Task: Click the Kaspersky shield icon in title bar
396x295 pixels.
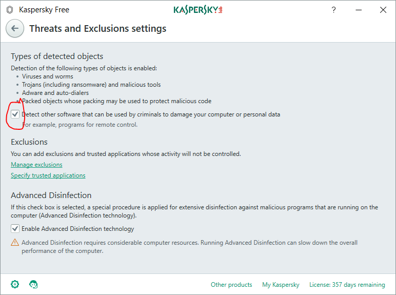Action: (x=9, y=10)
